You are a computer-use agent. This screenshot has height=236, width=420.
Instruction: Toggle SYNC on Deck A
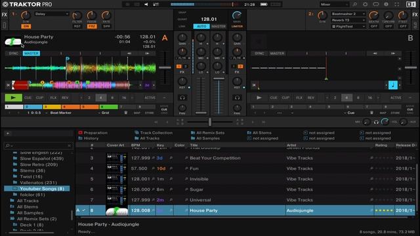pyautogui.click(x=14, y=54)
